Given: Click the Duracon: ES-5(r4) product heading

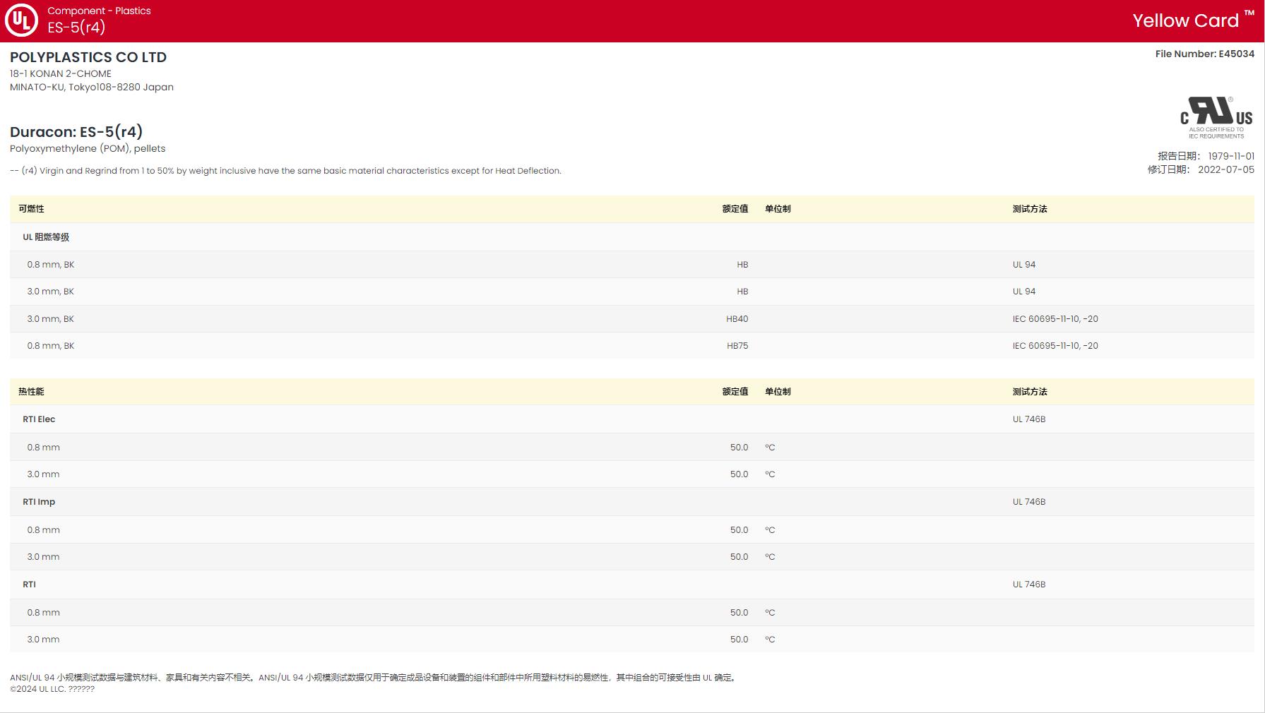Looking at the screenshot, I should point(76,131).
